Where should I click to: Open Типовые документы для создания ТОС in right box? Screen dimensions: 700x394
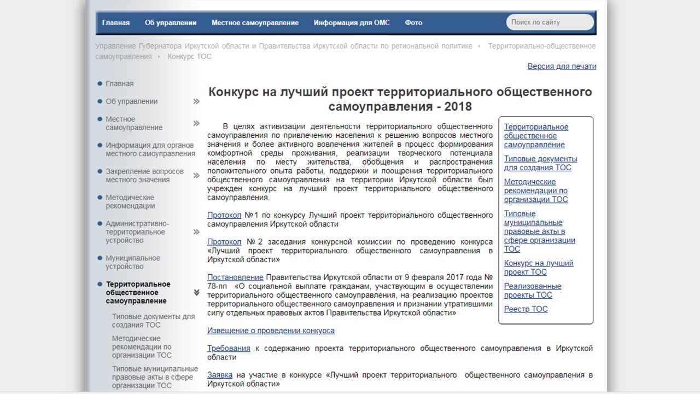pos(541,163)
